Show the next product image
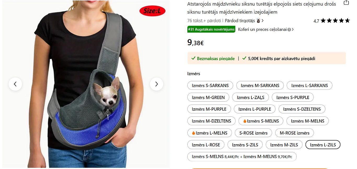357x169 pixels. (157, 84)
